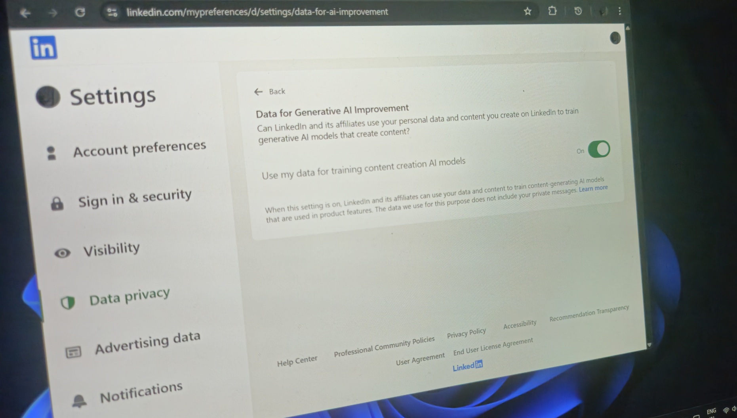737x418 pixels.
Task: Go back using the browser back arrow
Action: pos(25,13)
